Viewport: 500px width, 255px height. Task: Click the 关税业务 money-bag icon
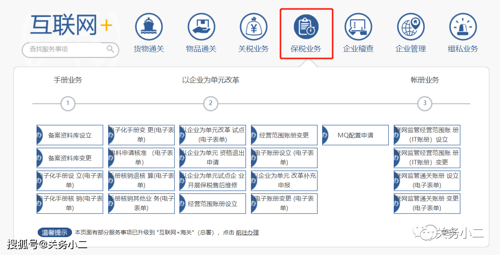click(x=253, y=27)
